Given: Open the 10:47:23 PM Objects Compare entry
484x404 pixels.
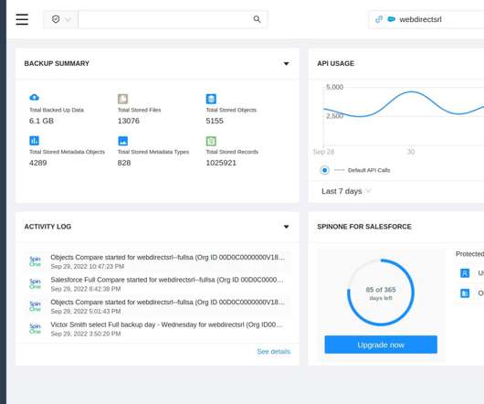Looking at the screenshot, I should [x=157, y=261].
